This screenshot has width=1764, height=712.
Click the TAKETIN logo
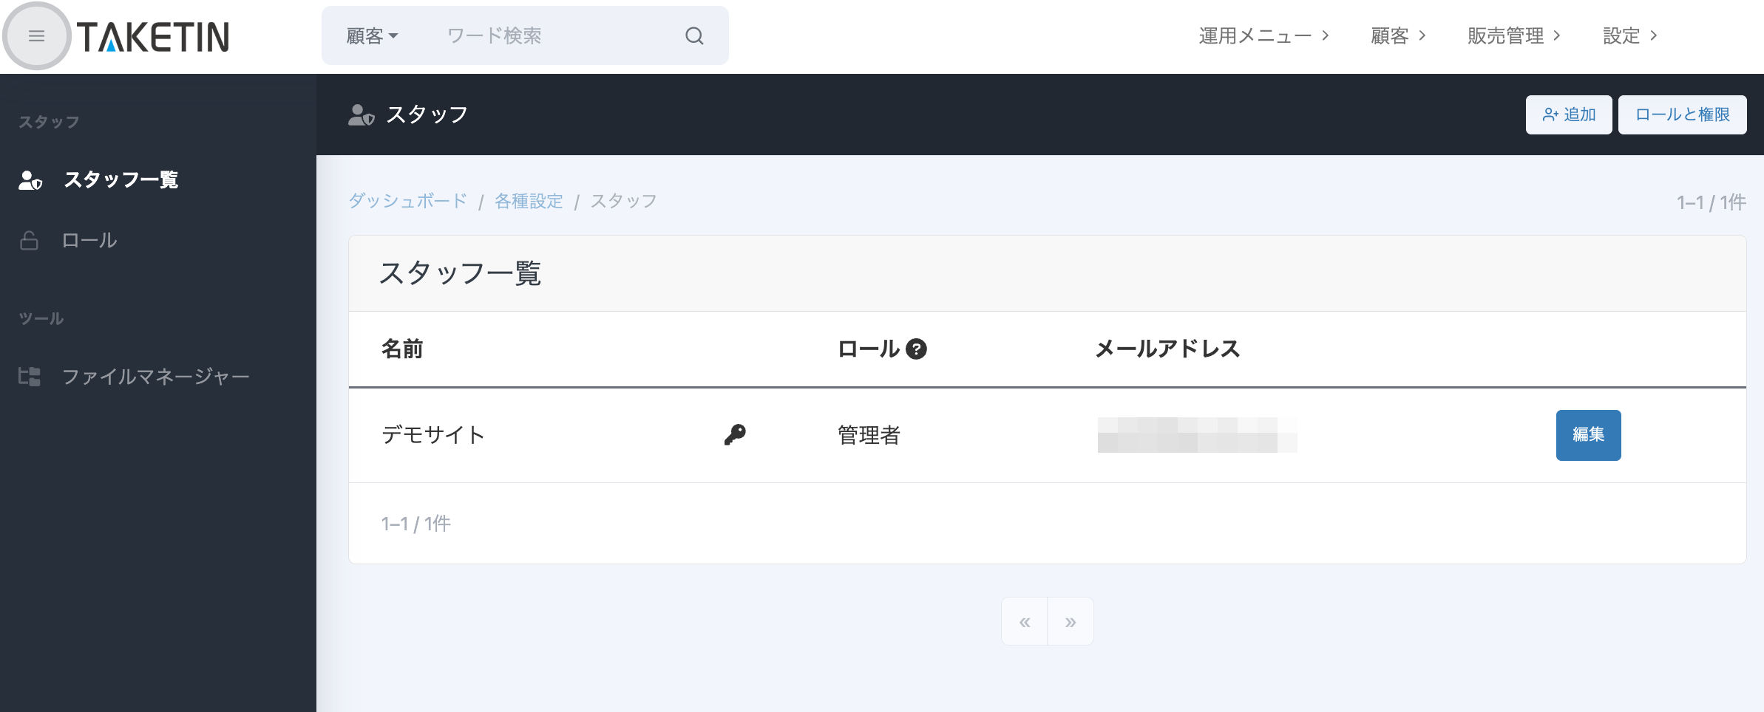click(153, 37)
